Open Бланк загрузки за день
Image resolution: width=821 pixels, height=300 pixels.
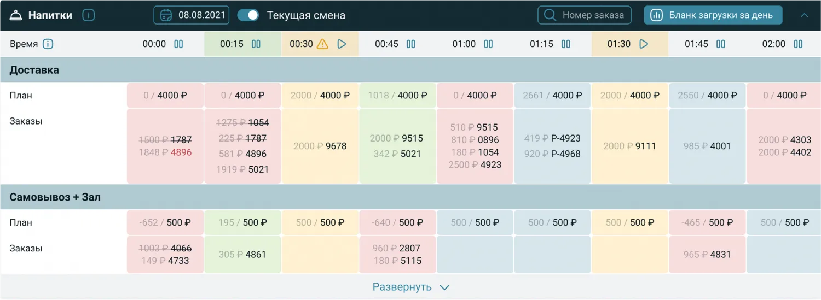tap(713, 15)
